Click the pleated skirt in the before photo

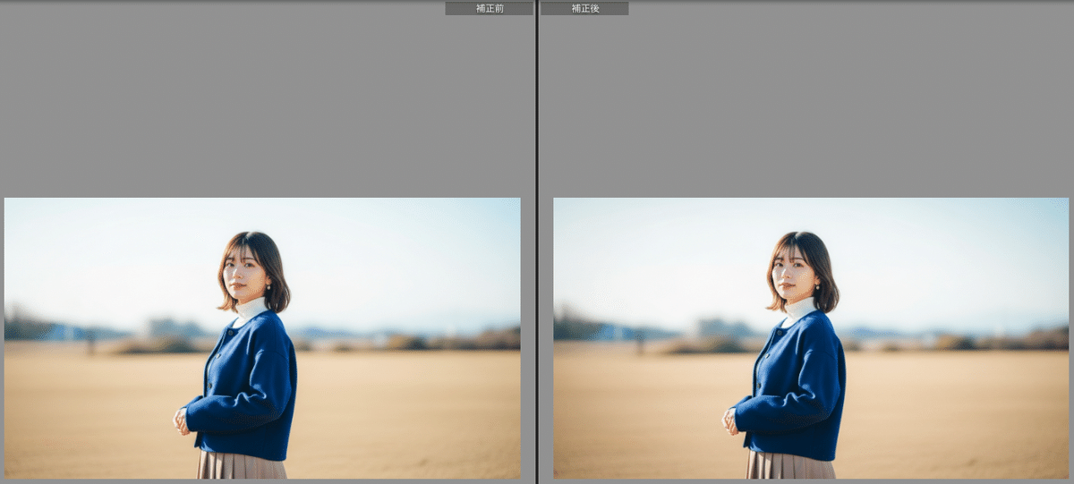point(240,466)
